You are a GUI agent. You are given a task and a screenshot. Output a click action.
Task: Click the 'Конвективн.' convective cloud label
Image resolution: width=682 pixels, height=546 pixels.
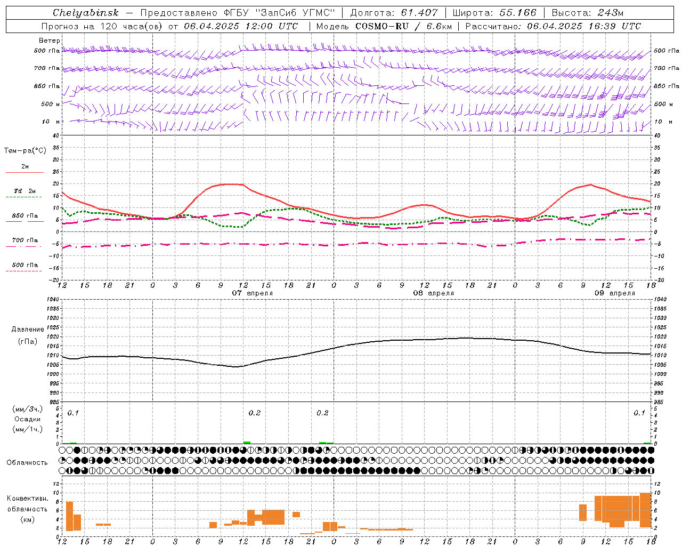click(28, 499)
